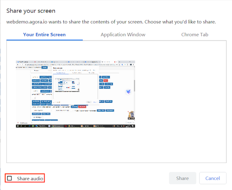Click the "Share your screen" dialog title
Viewport: 232px width, 190px height.
(31, 10)
